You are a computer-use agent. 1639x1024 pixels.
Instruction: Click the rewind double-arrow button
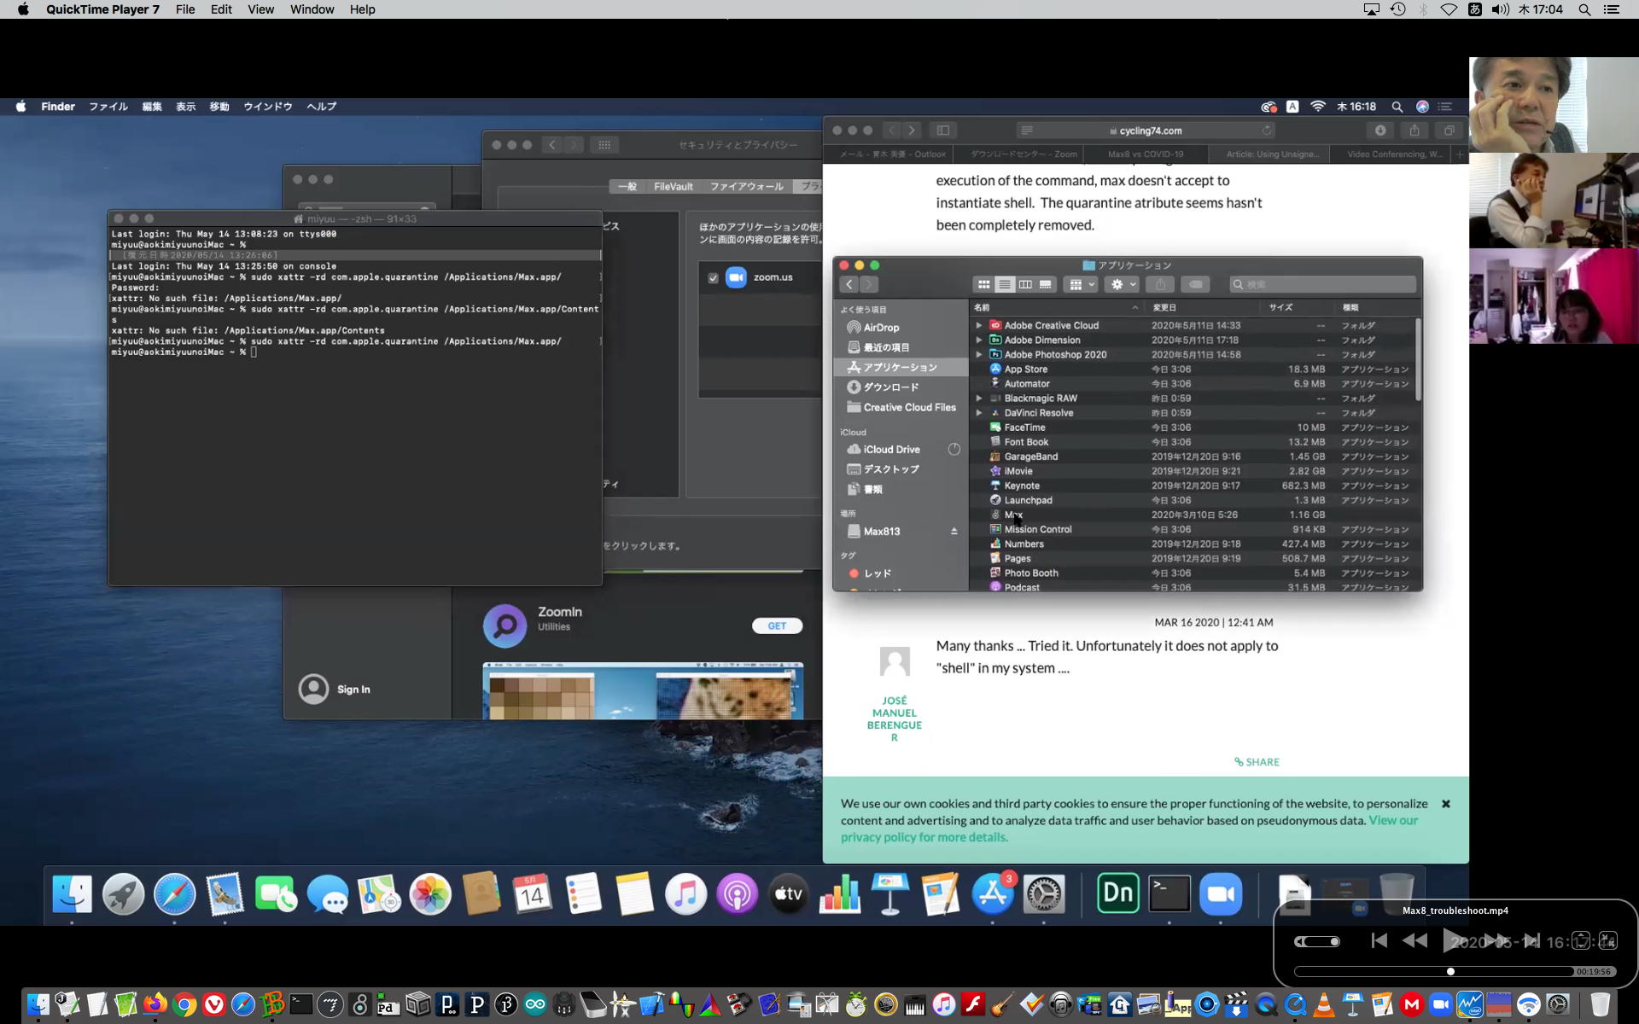pos(1414,940)
